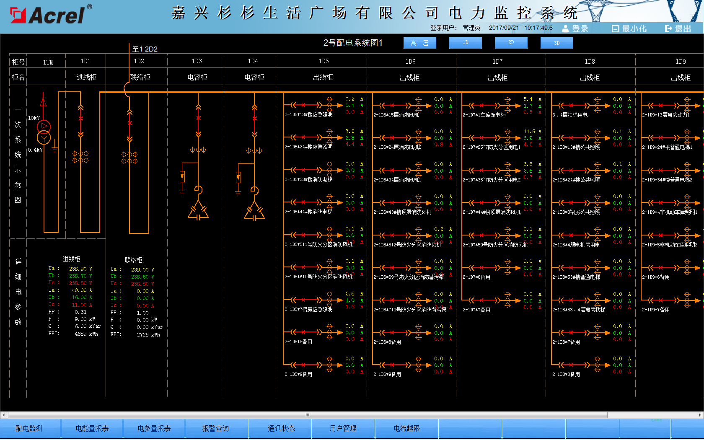Open the 高压 high voltage view
Image resolution: width=704 pixels, height=440 pixels.
[419, 43]
